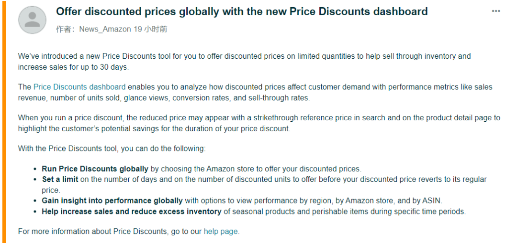Click the bullet dot before Gain insight
The image size is (517, 243).
[x=35, y=201]
